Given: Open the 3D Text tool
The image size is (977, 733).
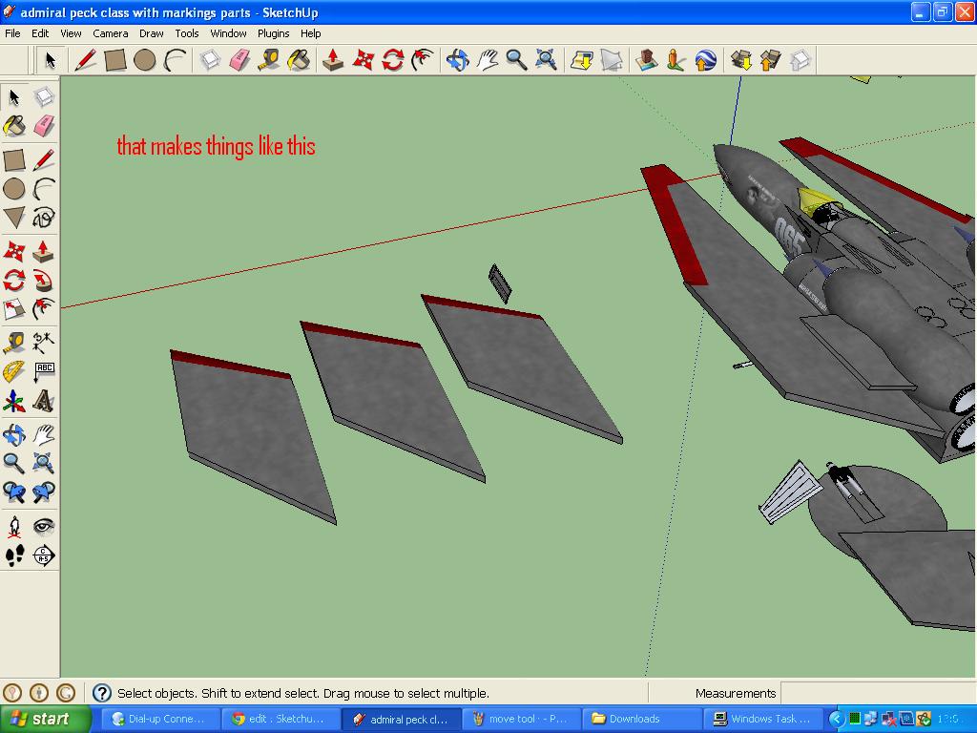Looking at the screenshot, I should (44, 402).
